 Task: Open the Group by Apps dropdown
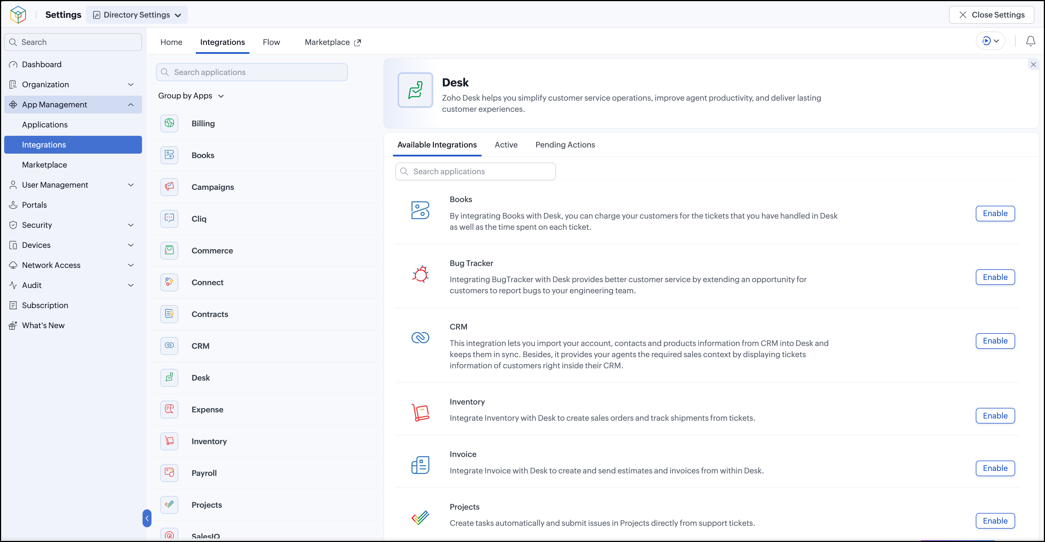click(x=191, y=96)
